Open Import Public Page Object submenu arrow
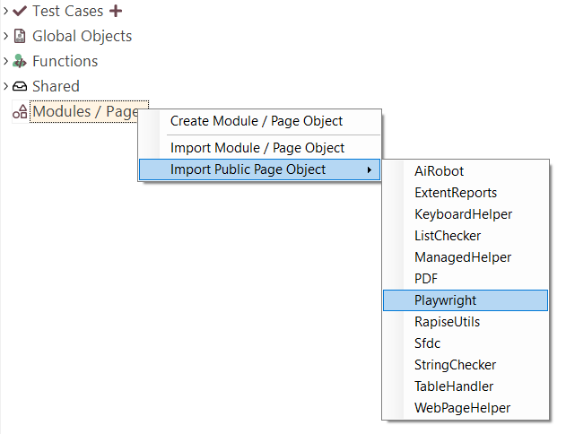566x434 pixels. click(x=370, y=169)
